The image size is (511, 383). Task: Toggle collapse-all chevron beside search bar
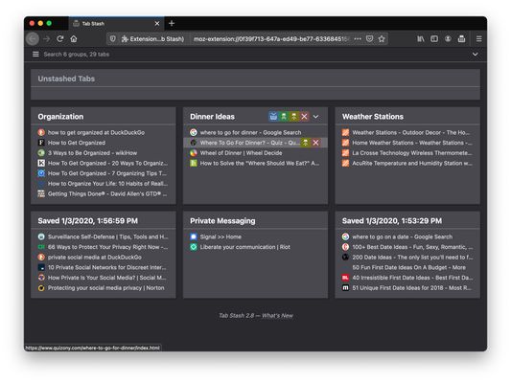click(x=476, y=54)
